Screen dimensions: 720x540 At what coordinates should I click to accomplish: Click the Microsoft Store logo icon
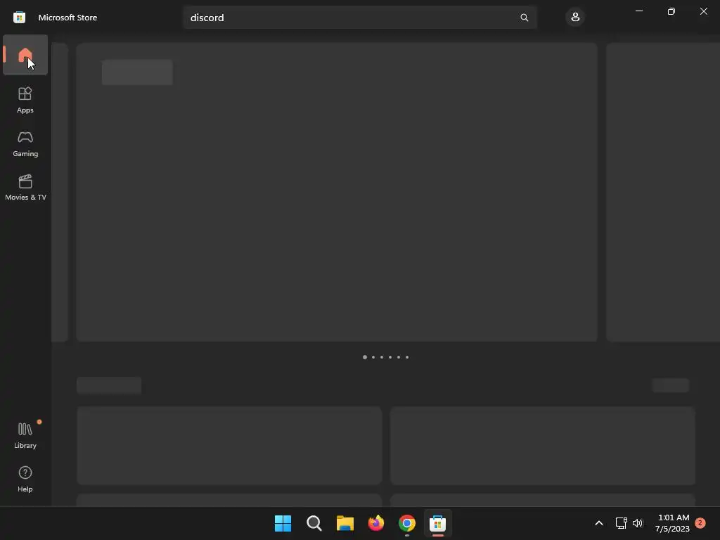[19, 18]
